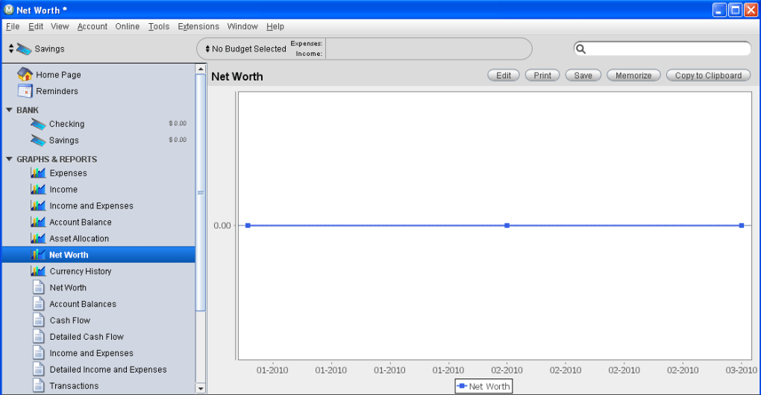Click the Expenses graph icon
Image resolution: width=761 pixels, height=395 pixels.
coord(38,173)
